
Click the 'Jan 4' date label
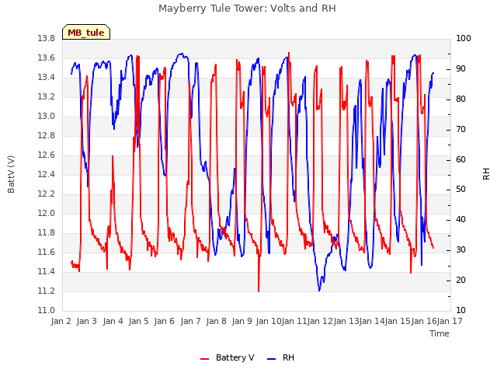pyautogui.click(x=113, y=322)
